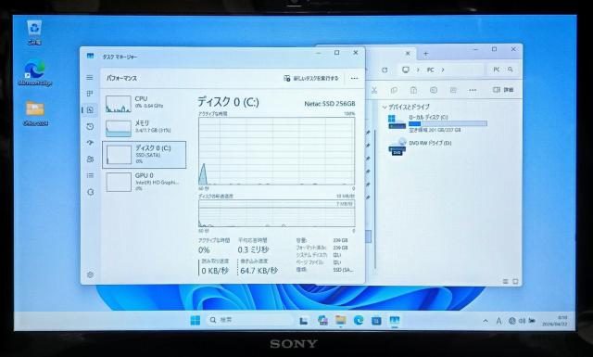The image size is (593, 357).
Task: Click the taskbar search box
Action: coord(250,320)
